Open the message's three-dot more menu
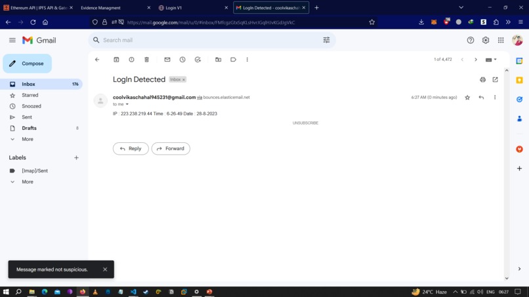 tap(495, 98)
